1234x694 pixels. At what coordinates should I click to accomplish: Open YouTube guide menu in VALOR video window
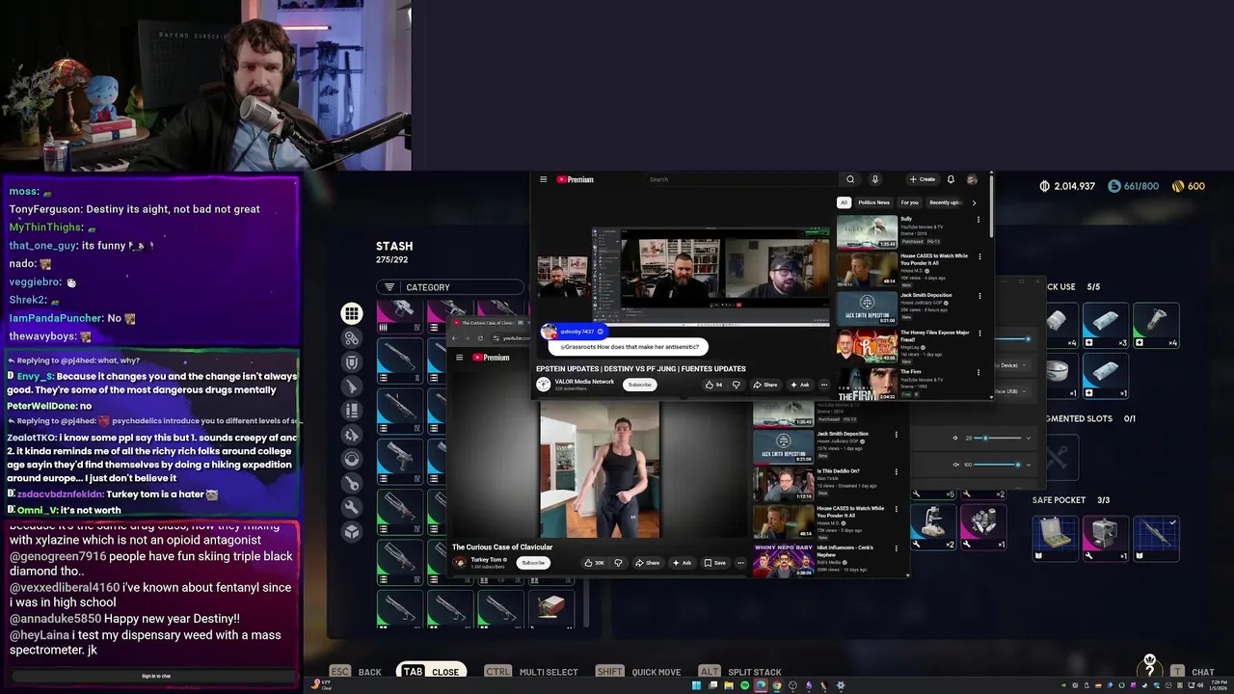pos(543,179)
